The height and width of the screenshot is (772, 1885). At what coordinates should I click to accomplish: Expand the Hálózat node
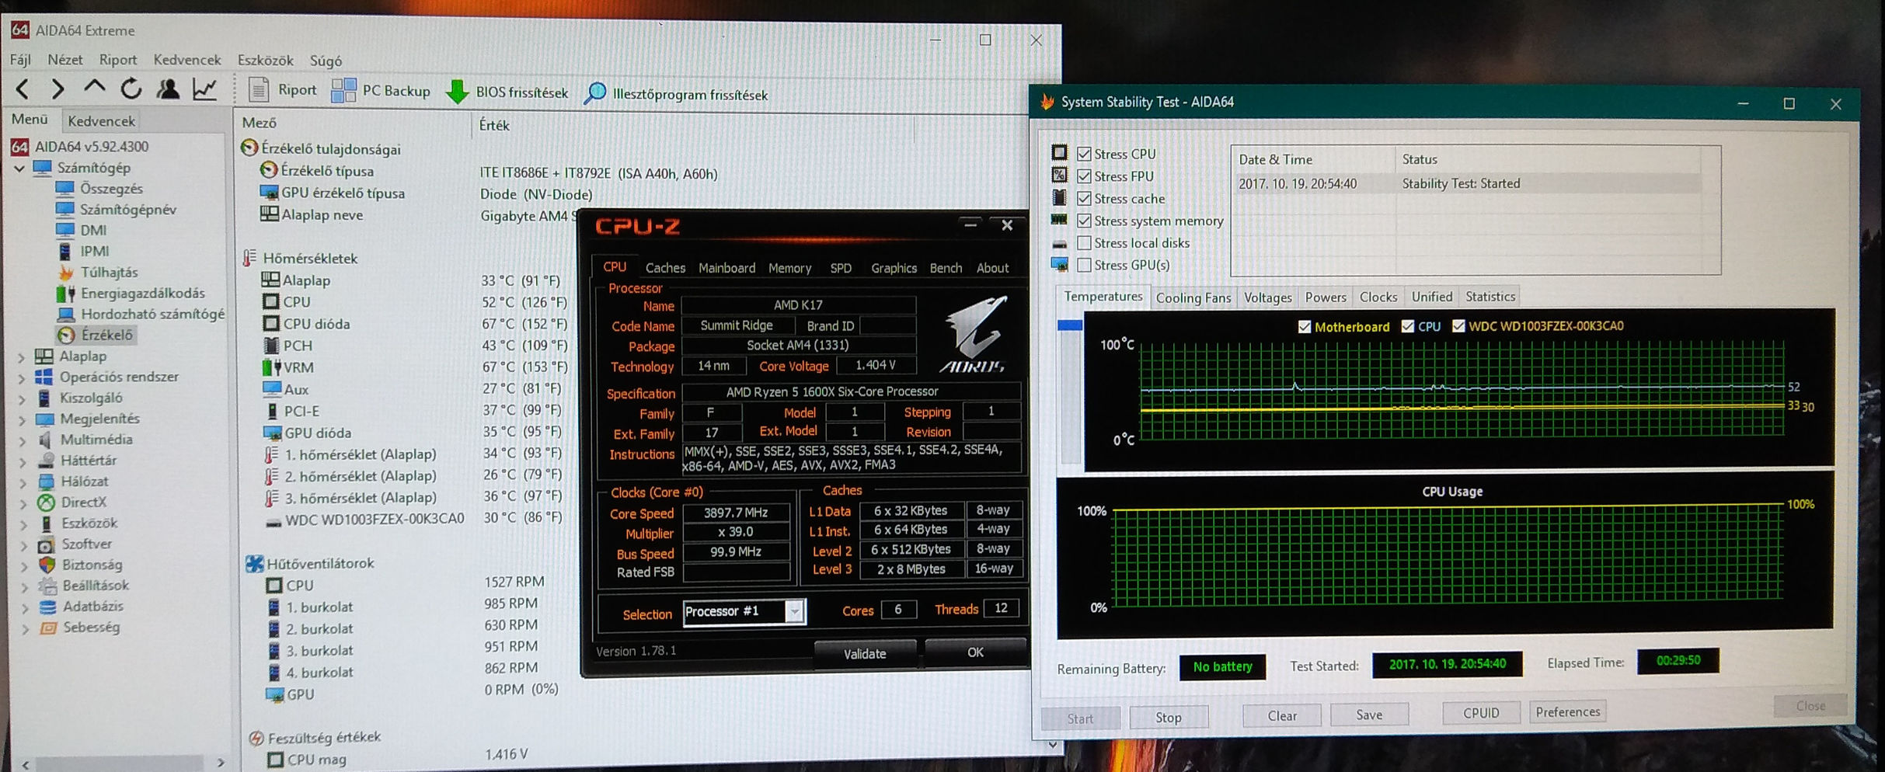click(23, 482)
